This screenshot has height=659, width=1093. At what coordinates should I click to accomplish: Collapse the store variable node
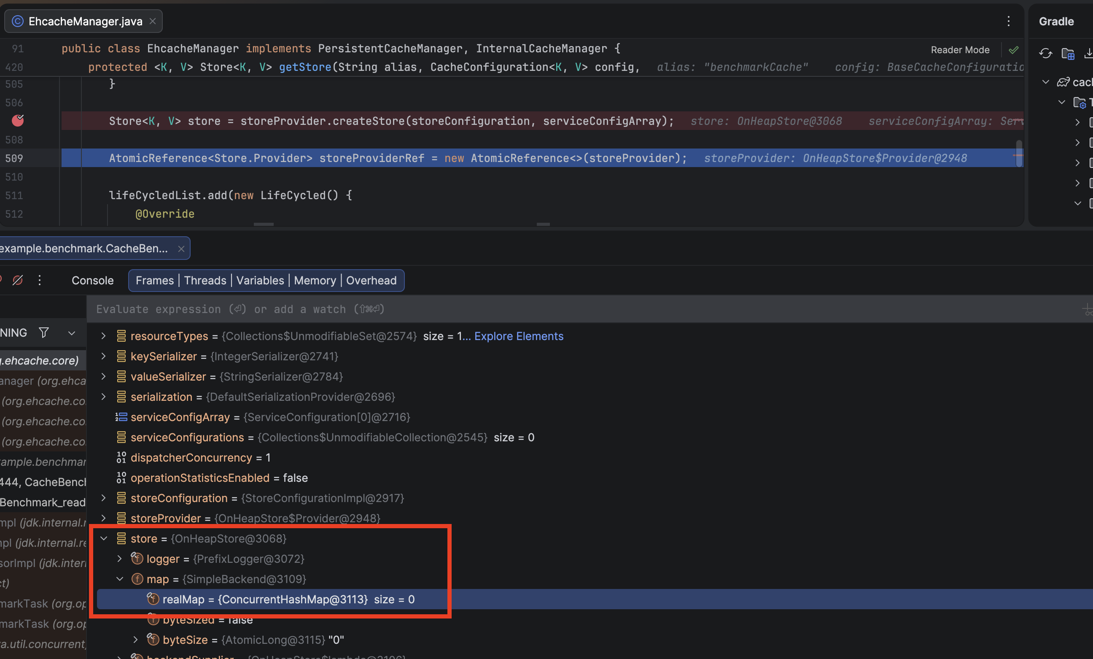pyautogui.click(x=103, y=538)
